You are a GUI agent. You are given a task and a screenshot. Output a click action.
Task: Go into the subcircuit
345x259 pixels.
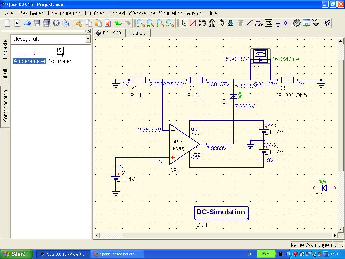pyautogui.click(x=231, y=23)
